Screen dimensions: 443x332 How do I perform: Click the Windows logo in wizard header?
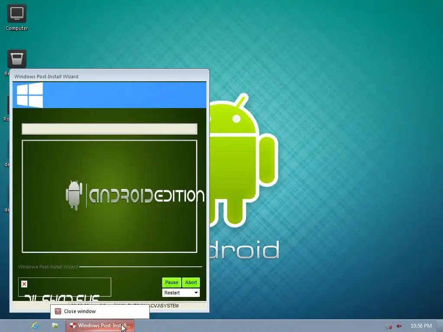pyautogui.click(x=30, y=95)
